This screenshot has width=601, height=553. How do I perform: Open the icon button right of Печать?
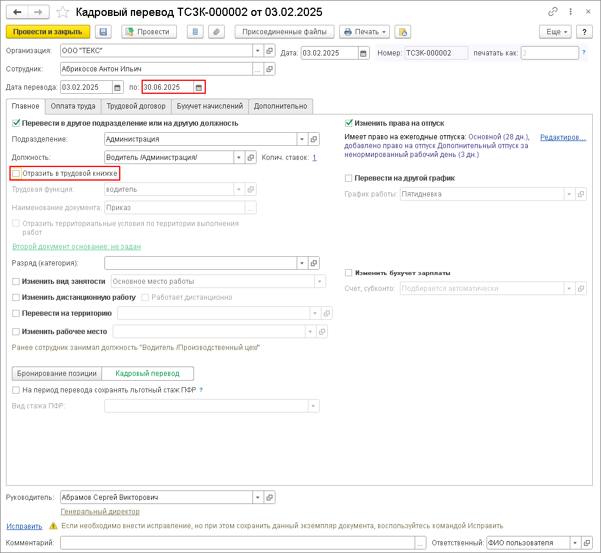pyautogui.click(x=402, y=32)
